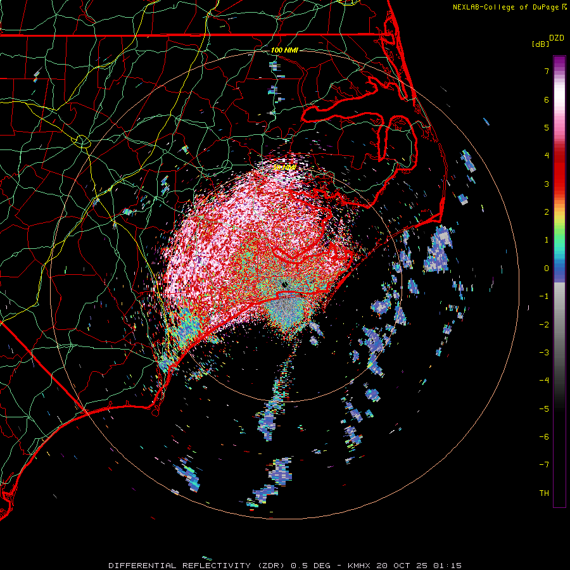This screenshot has height=570, width=570.
Task: Click the -1 value on the dB scale
Action: pyautogui.click(x=544, y=296)
